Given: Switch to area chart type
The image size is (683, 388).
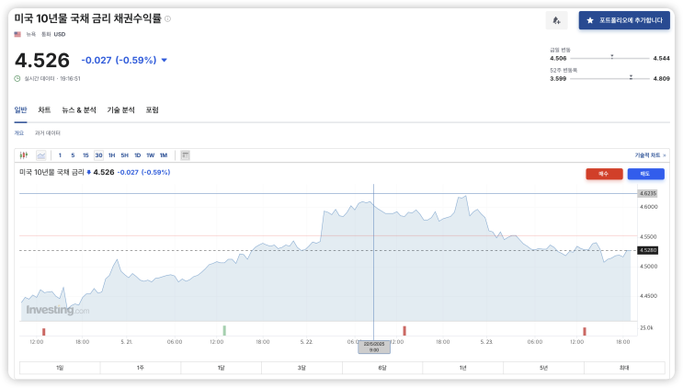Looking at the screenshot, I should [x=40, y=155].
